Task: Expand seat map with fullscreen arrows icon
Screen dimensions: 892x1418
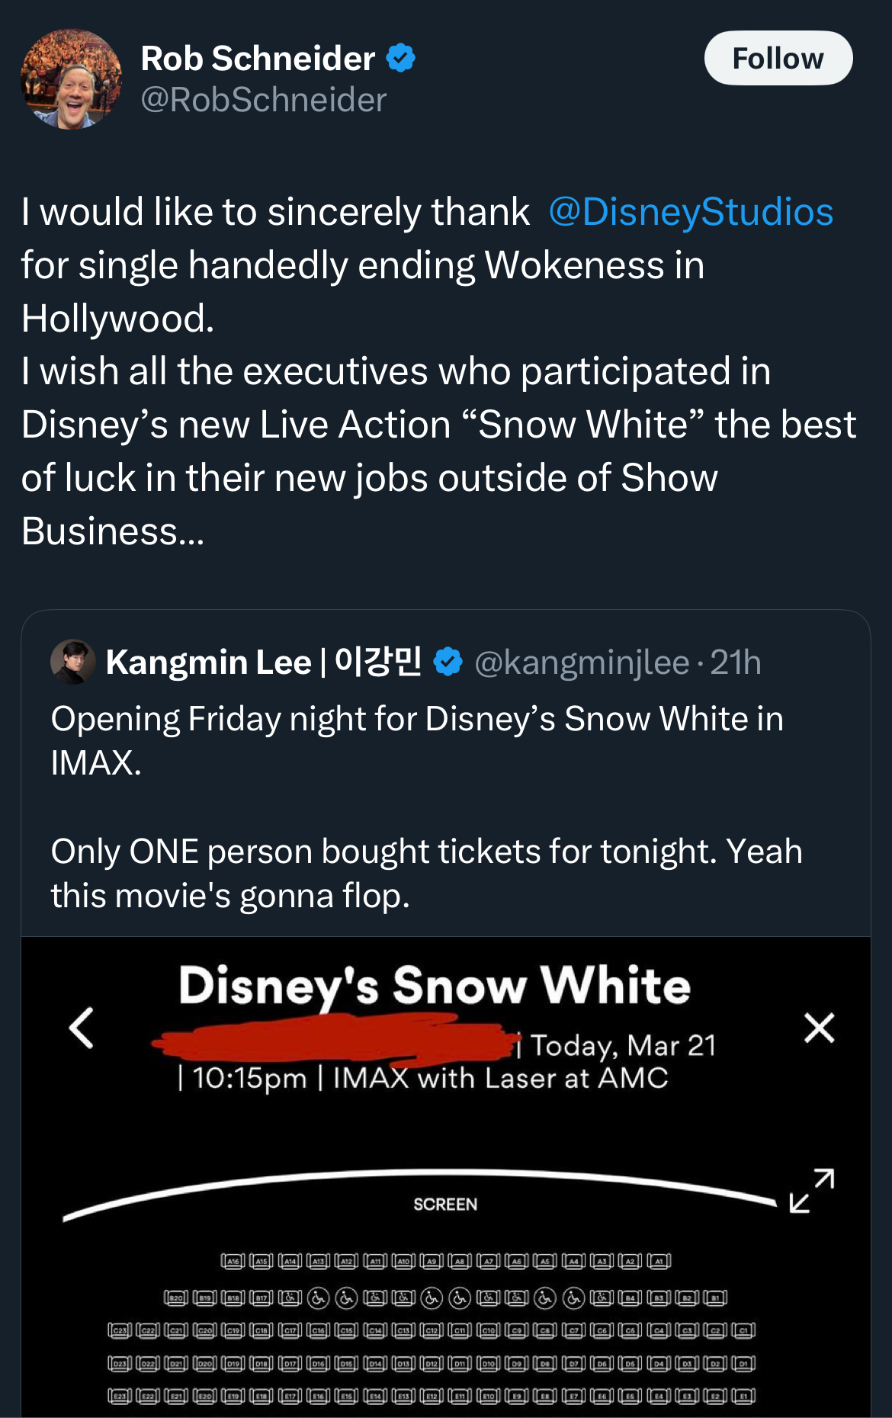Action: click(x=812, y=1190)
